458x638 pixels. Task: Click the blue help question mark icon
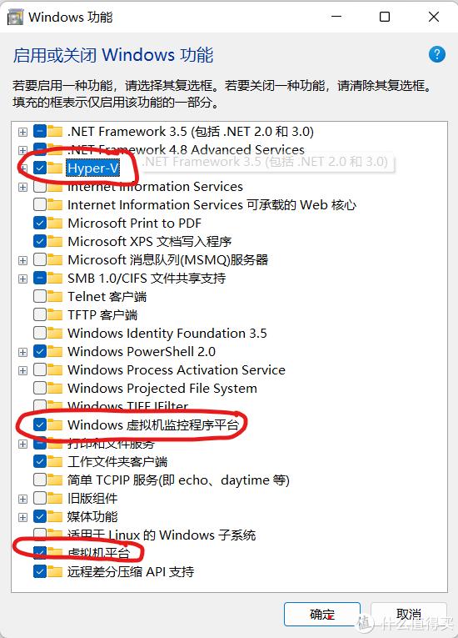point(437,54)
